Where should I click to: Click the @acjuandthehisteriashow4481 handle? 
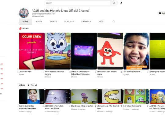tap(43, 14)
